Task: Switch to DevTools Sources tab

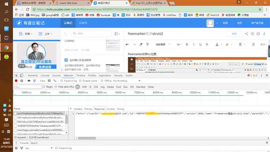Action: pyautogui.click(x=57, y=75)
